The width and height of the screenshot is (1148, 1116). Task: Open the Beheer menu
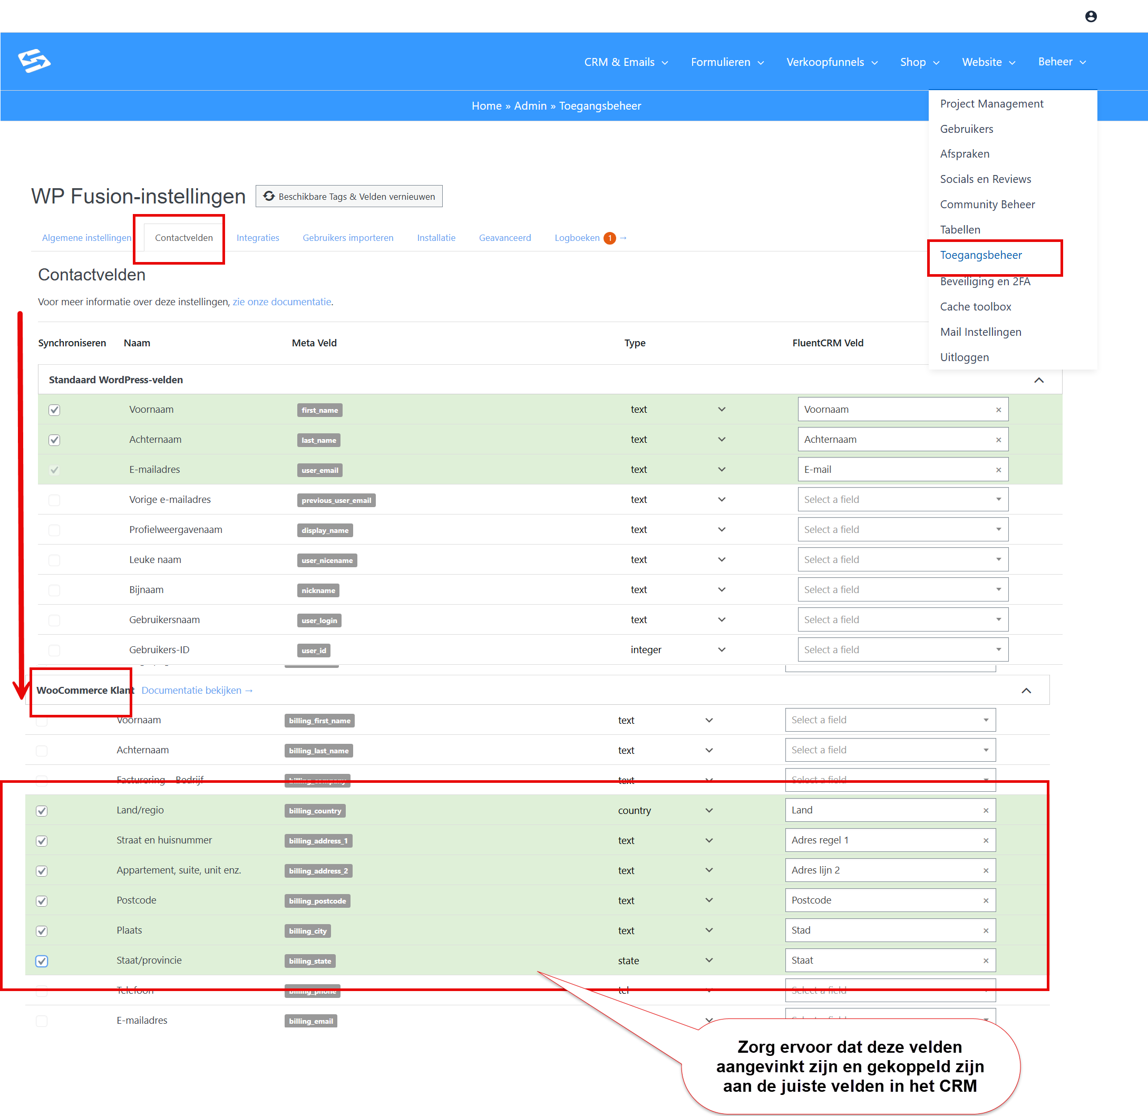(x=1062, y=62)
